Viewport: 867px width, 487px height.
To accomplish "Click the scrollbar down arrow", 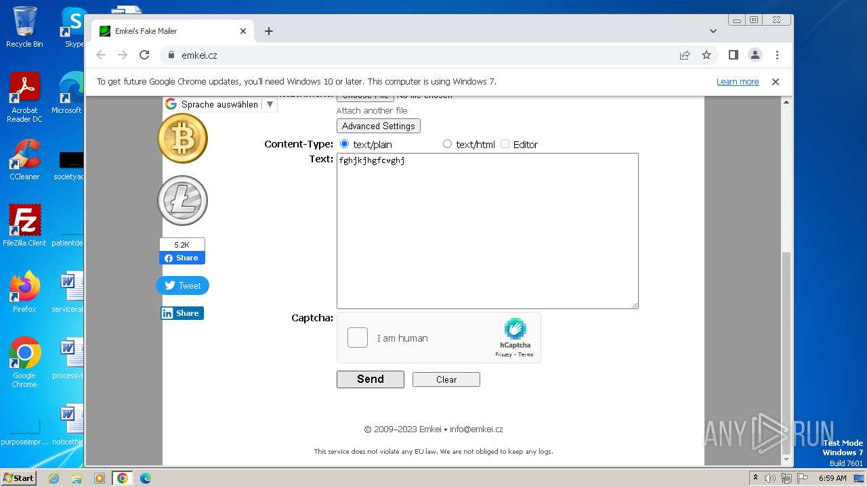I will (786, 460).
